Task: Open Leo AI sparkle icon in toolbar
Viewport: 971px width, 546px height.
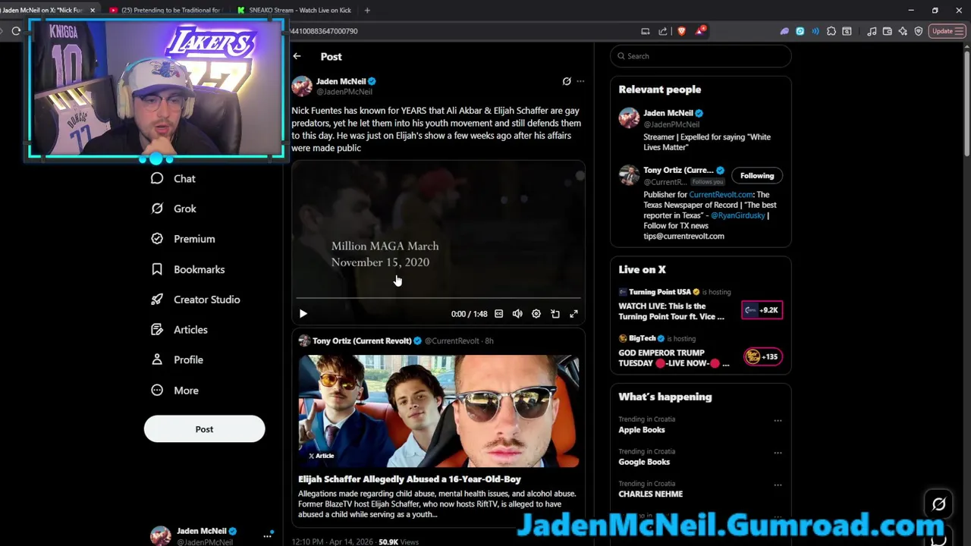Action: (903, 31)
